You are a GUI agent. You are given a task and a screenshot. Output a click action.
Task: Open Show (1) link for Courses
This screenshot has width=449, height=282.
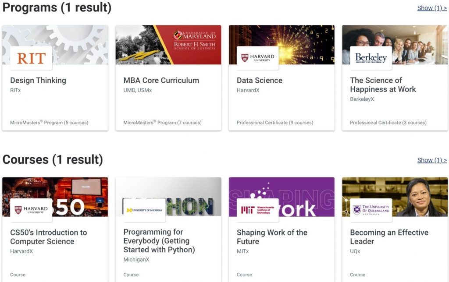tap(432, 160)
